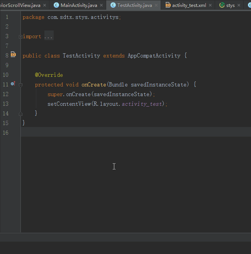Click the fold end marker on line 14

tap(20, 114)
